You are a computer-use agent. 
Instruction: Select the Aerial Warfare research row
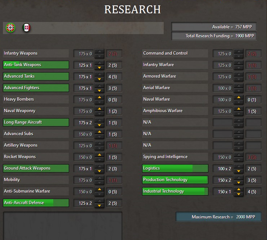[x=175, y=88]
